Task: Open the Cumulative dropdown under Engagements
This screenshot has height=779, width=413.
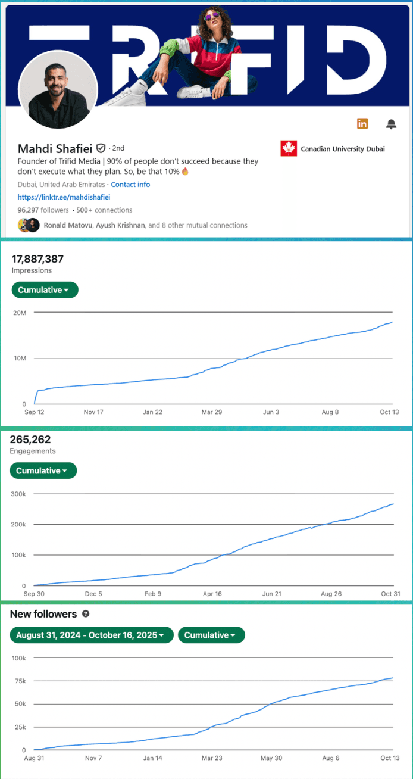Action: click(43, 470)
